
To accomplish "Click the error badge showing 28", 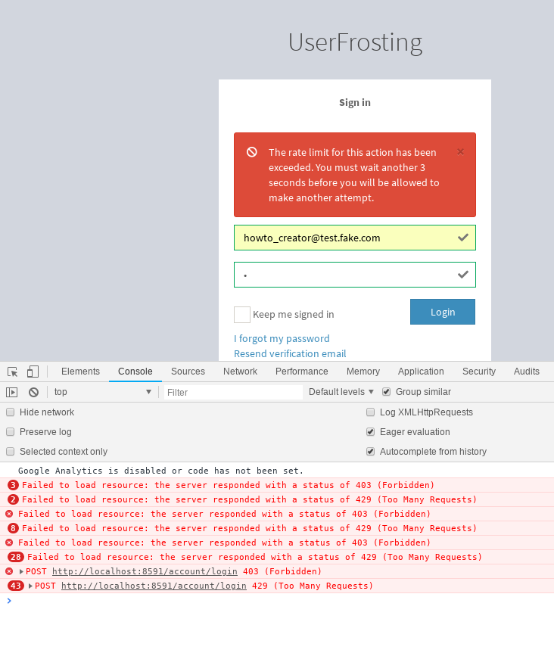I will pyautogui.click(x=16, y=557).
